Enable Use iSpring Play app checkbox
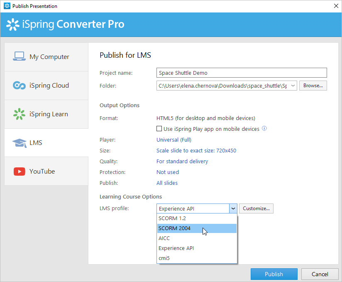The image size is (342, 282). pyautogui.click(x=159, y=129)
